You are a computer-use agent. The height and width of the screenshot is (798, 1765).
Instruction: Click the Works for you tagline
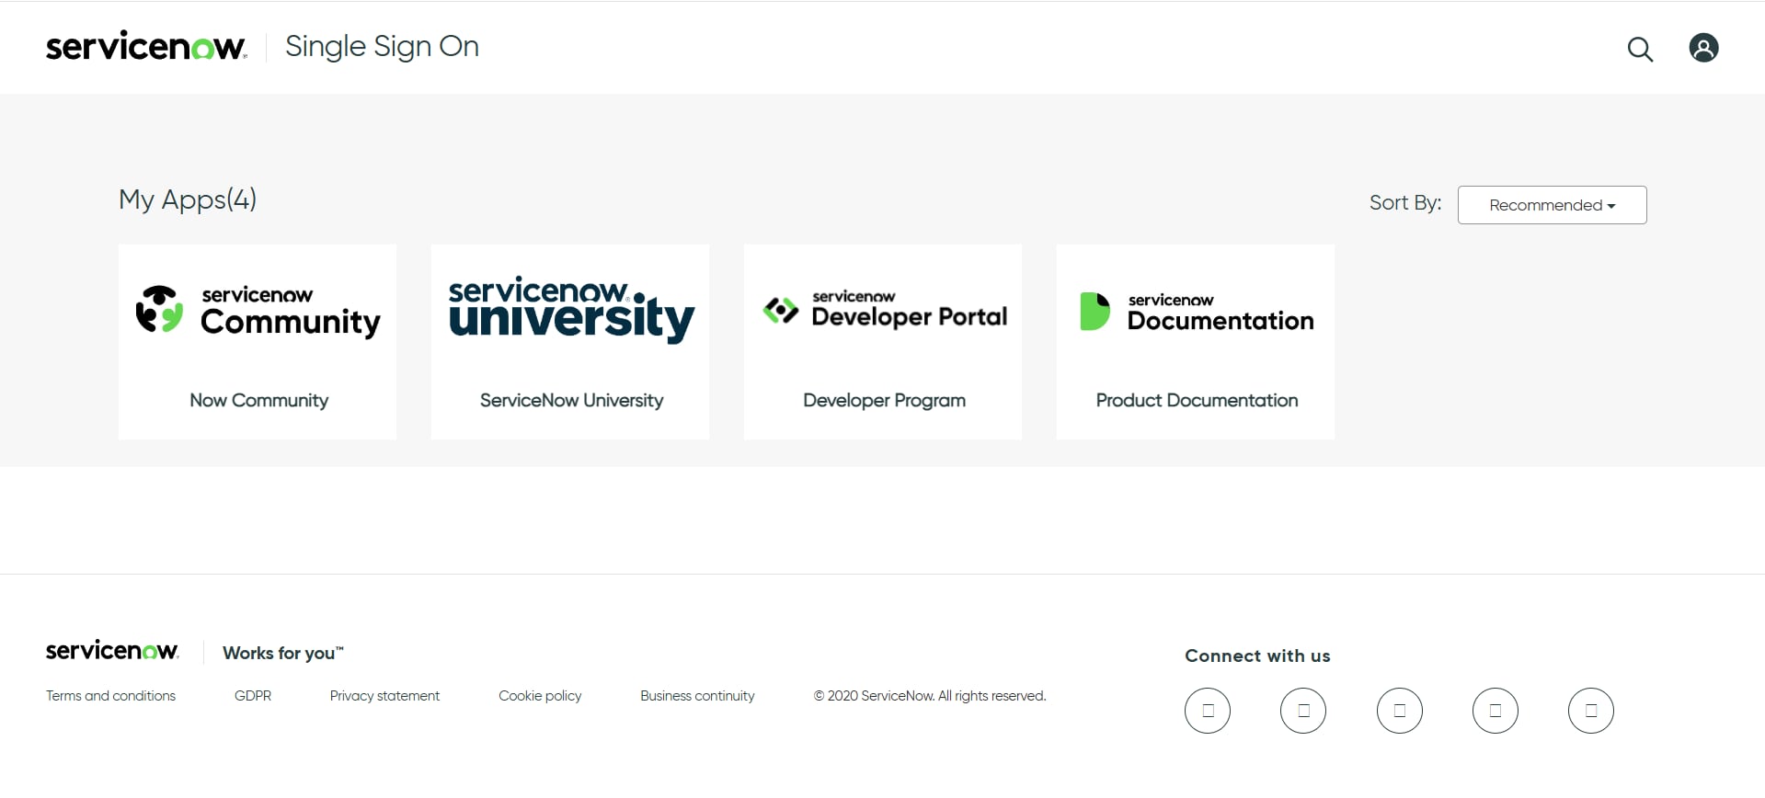pyautogui.click(x=283, y=653)
